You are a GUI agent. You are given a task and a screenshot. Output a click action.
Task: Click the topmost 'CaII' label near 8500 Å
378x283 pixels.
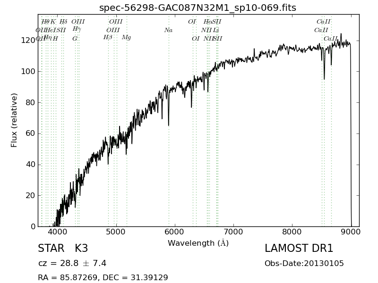(x=324, y=22)
